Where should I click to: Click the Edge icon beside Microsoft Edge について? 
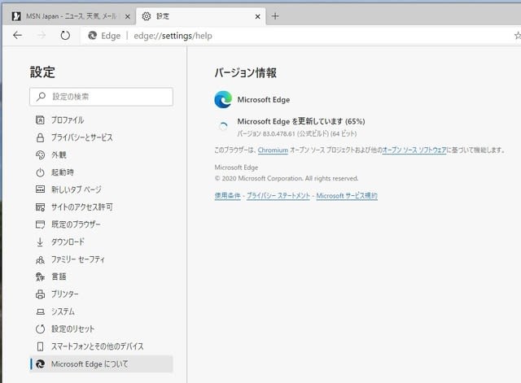pyautogui.click(x=40, y=363)
